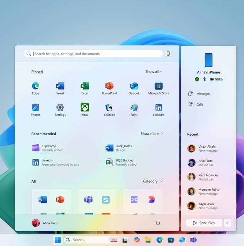Open Teams from the taskbar
This screenshot has height=246, width=244.
[x=194, y=240]
